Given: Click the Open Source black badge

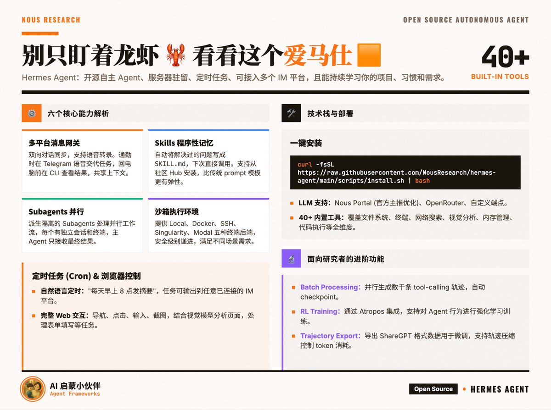Looking at the screenshot, I should click(x=433, y=389).
